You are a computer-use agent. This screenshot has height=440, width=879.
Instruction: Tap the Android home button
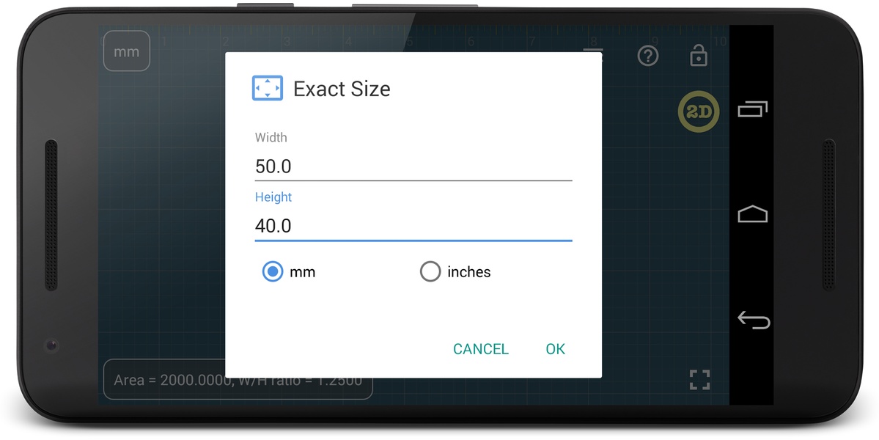[x=752, y=214]
